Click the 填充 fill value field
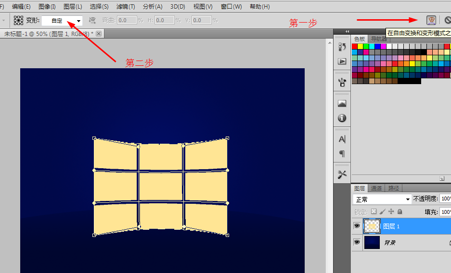 click(445, 212)
